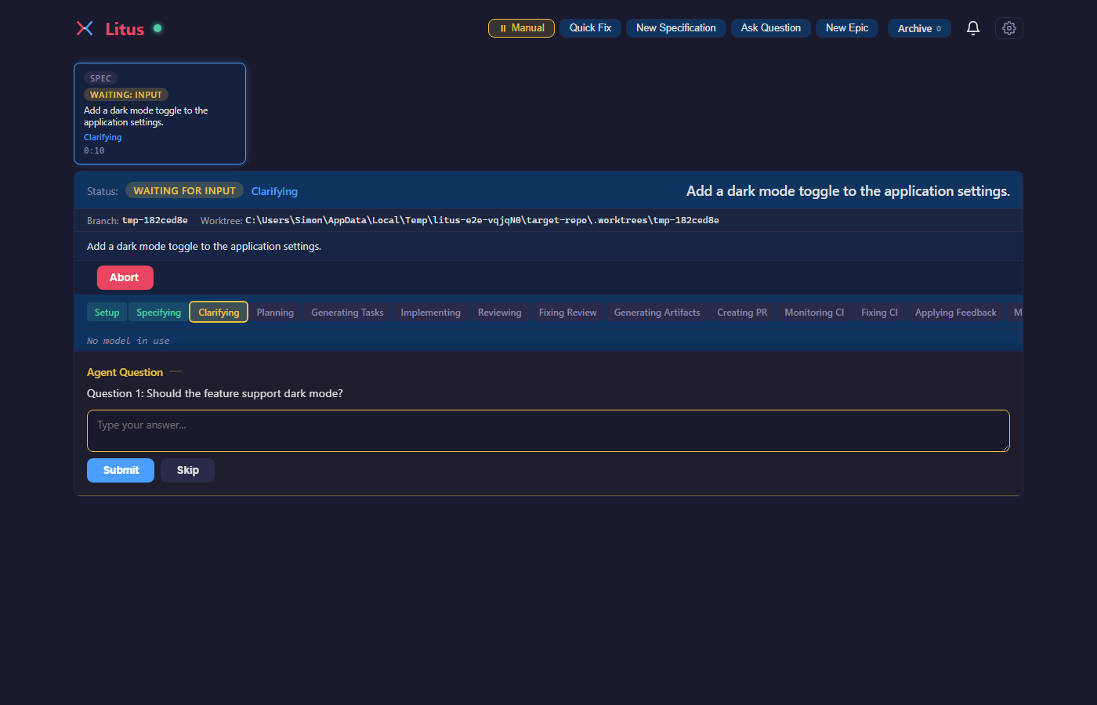The image size is (1097, 705).
Task: Select the Monitoring CI stage tab
Action: click(814, 312)
